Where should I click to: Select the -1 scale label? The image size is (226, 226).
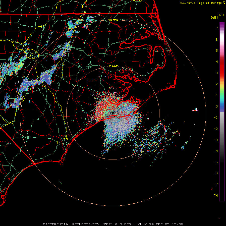click(x=216, y=118)
